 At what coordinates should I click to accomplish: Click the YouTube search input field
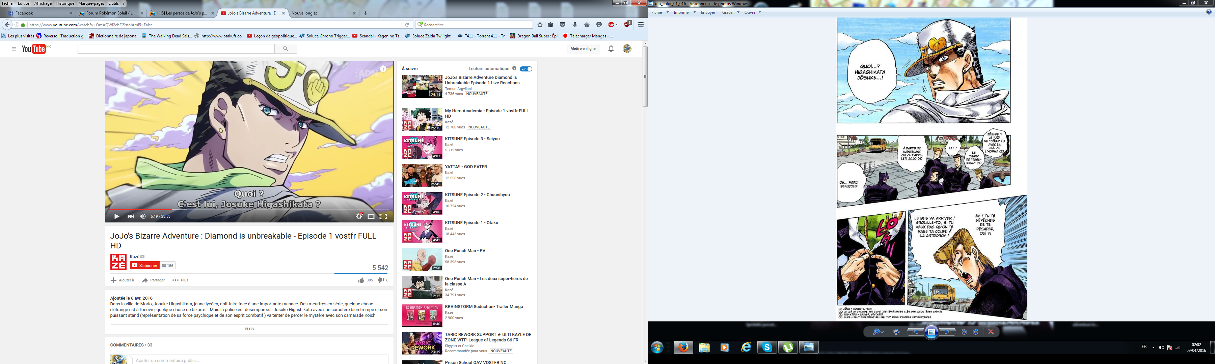pos(176,49)
